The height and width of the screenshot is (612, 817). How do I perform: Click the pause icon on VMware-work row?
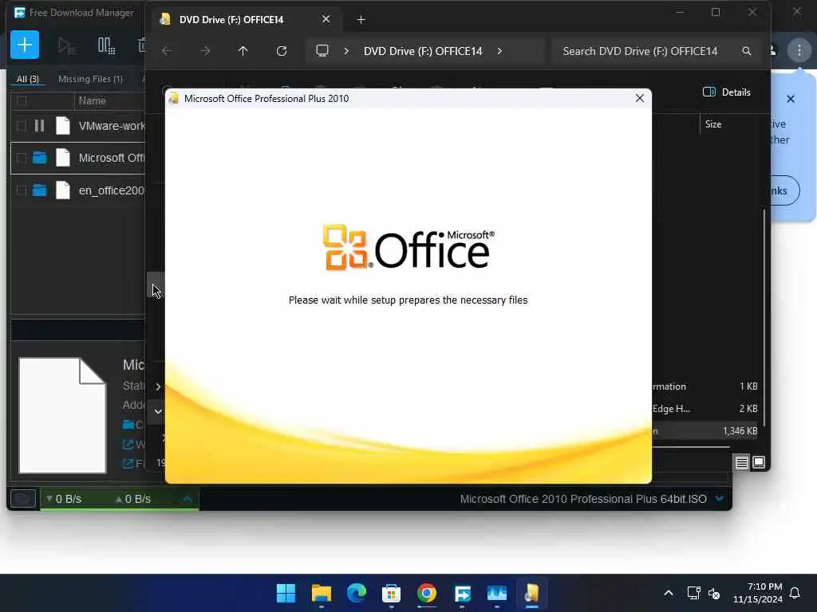(39, 125)
